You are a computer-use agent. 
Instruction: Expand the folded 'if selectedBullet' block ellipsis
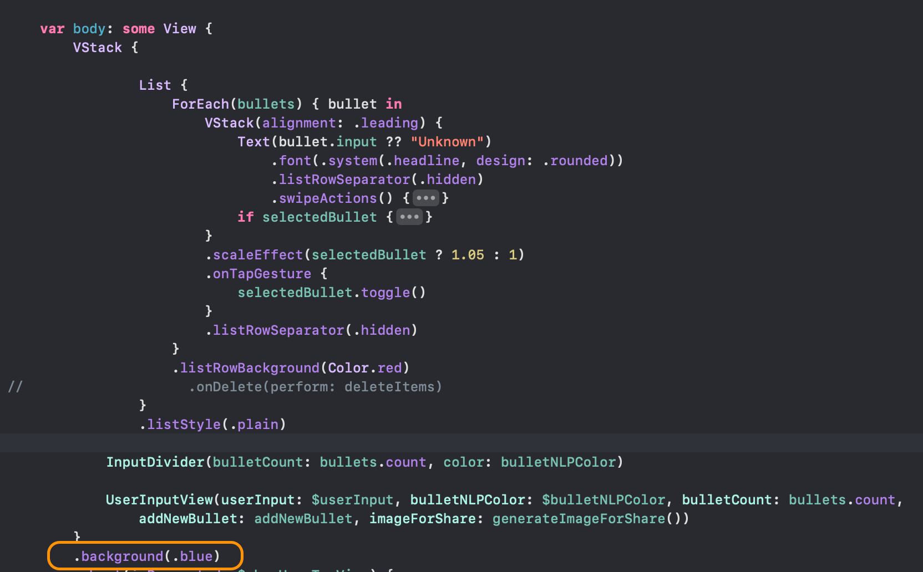click(x=409, y=217)
